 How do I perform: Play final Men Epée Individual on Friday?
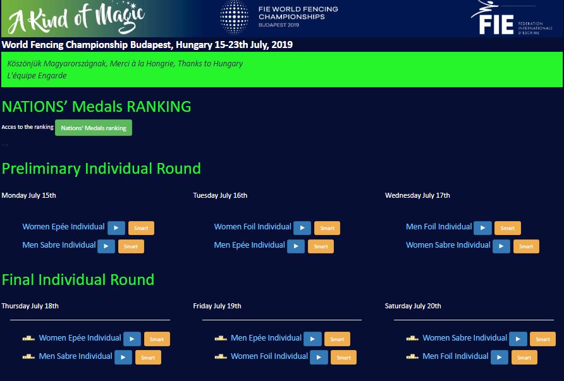tap(312, 339)
